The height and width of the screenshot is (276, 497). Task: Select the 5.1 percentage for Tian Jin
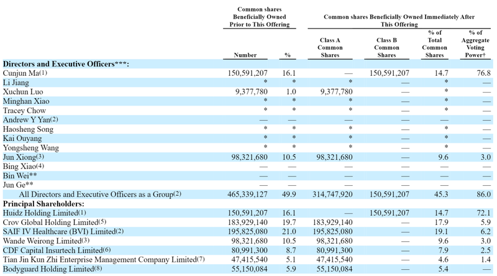point(291,259)
